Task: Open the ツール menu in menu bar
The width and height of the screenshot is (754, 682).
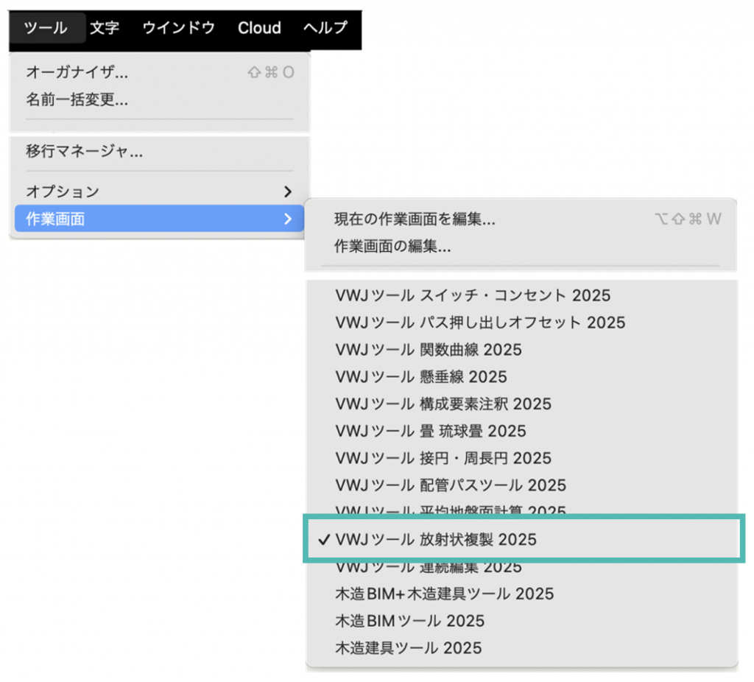Action: tap(46, 28)
